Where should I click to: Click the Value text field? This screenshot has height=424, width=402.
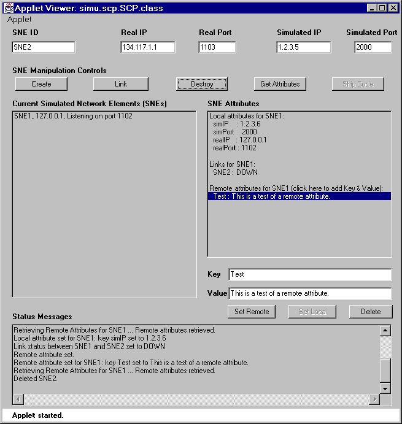click(x=309, y=294)
